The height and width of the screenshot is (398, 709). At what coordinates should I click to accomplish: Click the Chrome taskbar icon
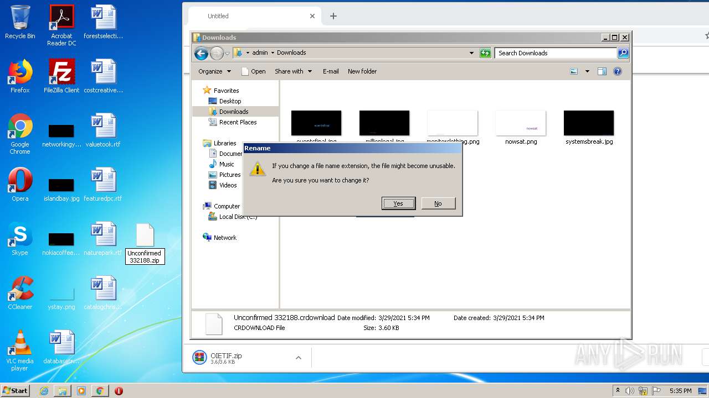100,391
